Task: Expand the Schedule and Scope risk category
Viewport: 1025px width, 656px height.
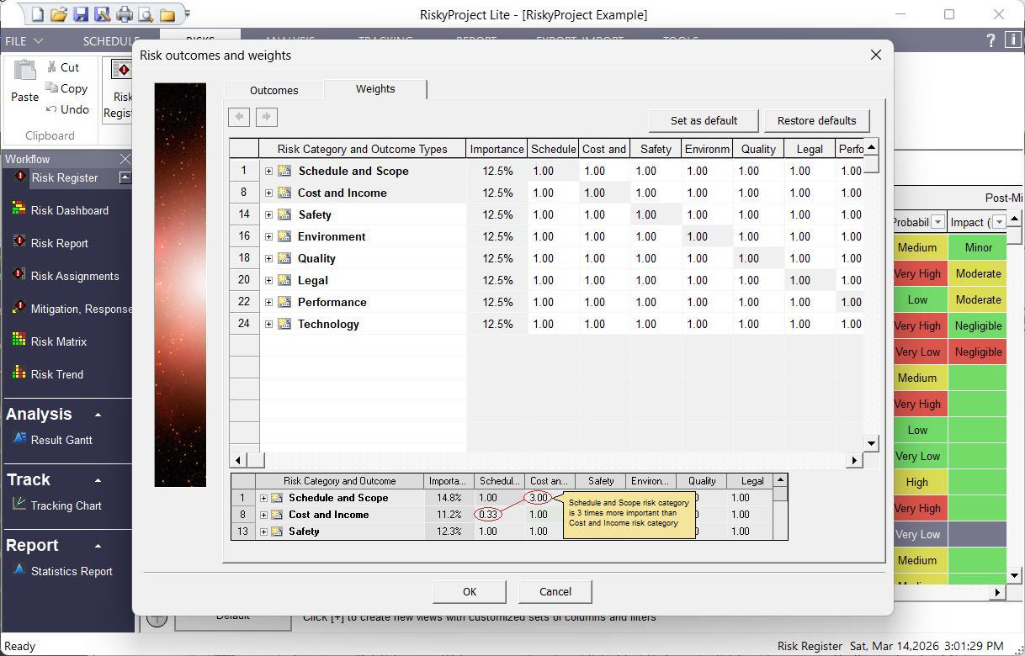Action: (x=269, y=170)
